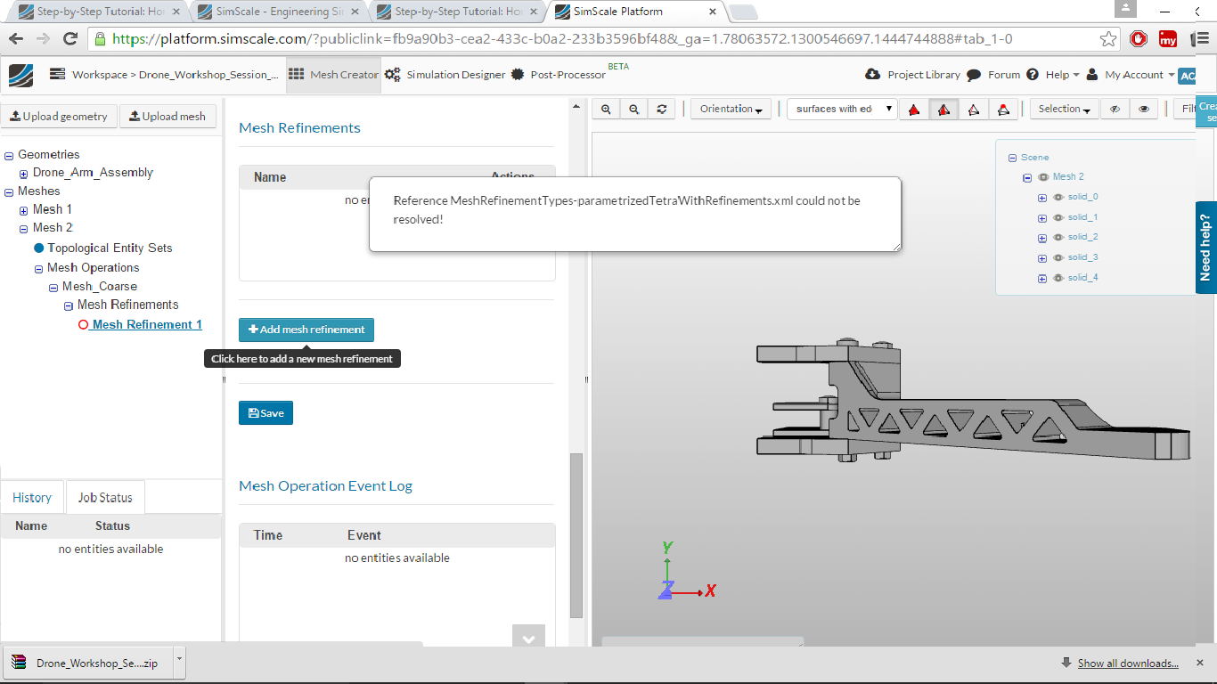Image resolution: width=1217 pixels, height=684 pixels.
Task: Open the My Account dropdown menu
Action: (1139, 75)
